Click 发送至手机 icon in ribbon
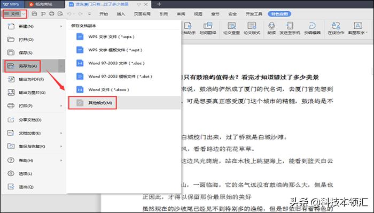374x213 pixels. coord(290,28)
